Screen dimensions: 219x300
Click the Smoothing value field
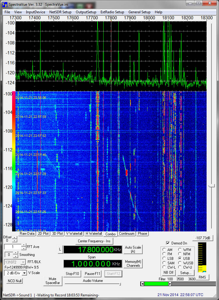(9, 255)
